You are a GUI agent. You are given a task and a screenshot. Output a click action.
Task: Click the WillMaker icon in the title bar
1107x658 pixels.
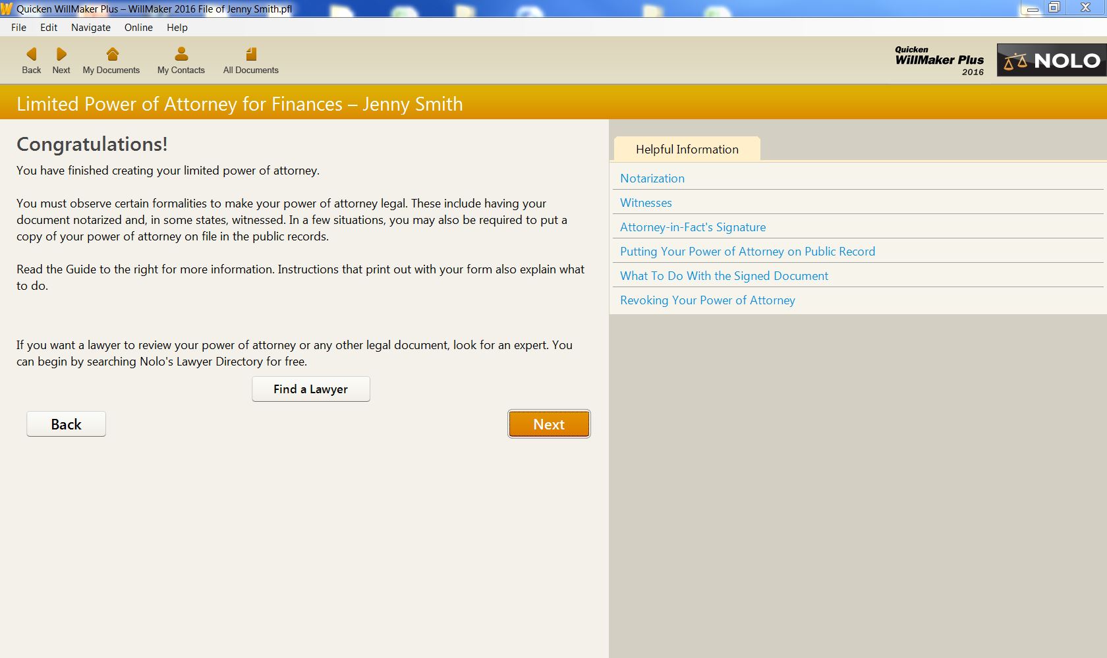[x=7, y=9]
